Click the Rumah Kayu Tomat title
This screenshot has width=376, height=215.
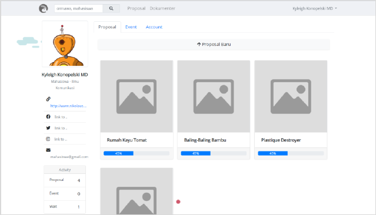coord(127,140)
